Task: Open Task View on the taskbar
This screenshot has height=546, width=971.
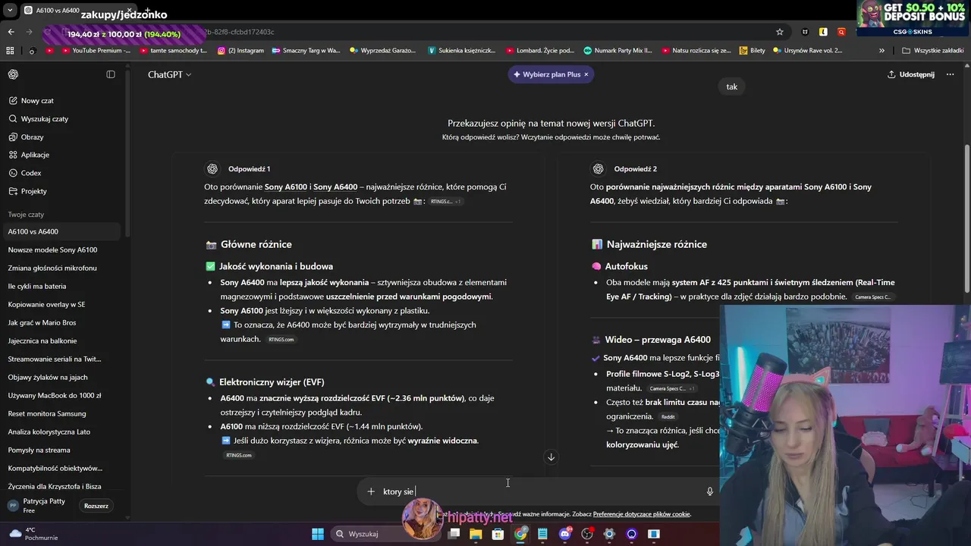Action: (x=454, y=534)
